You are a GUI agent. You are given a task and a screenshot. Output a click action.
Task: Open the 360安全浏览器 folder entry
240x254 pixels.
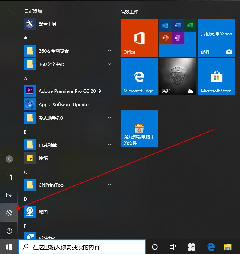(68, 51)
